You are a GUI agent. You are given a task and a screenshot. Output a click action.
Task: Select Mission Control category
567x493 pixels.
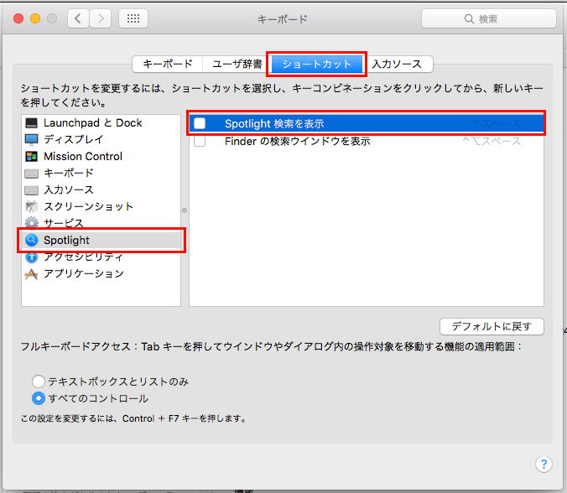(101, 156)
